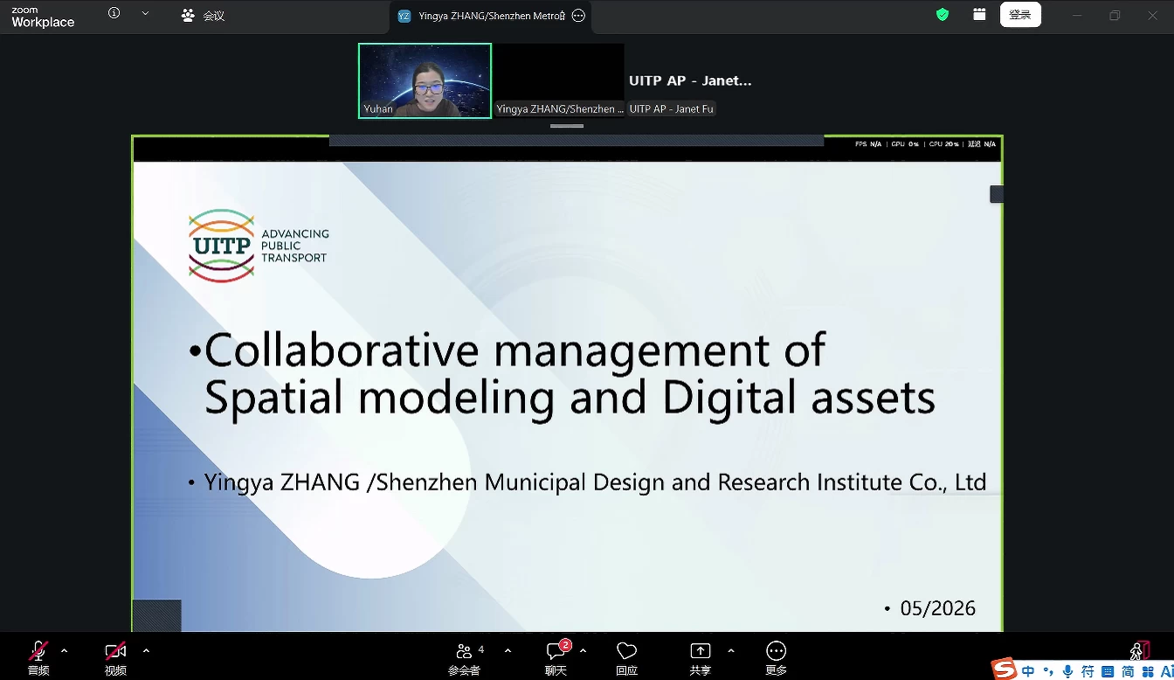The width and height of the screenshot is (1174, 680).
Task: Click the dark square on shared screen edge
Action: click(996, 194)
